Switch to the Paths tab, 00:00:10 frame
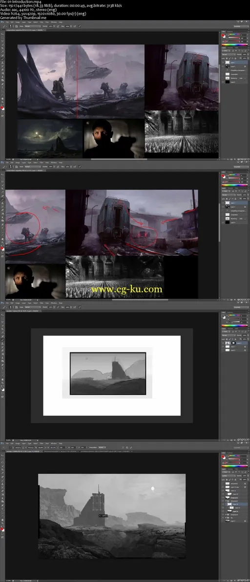The image size is (250, 582). coord(237,48)
